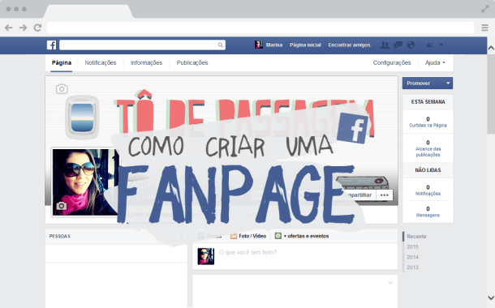This screenshot has width=495, height=308.
Task: Click Página inicial link in header
Action: [305, 45]
